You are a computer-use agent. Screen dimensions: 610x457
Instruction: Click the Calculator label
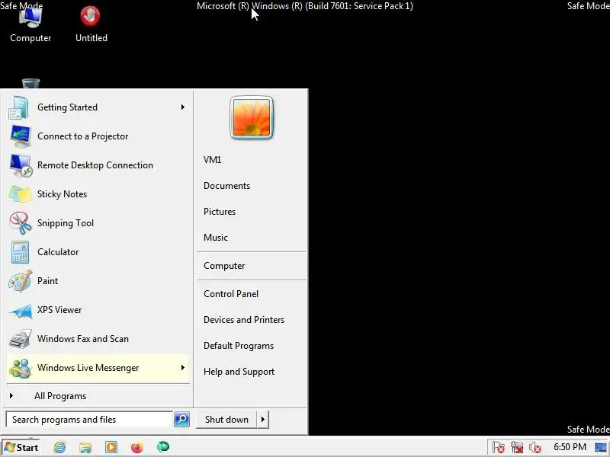click(x=58, y=252)
